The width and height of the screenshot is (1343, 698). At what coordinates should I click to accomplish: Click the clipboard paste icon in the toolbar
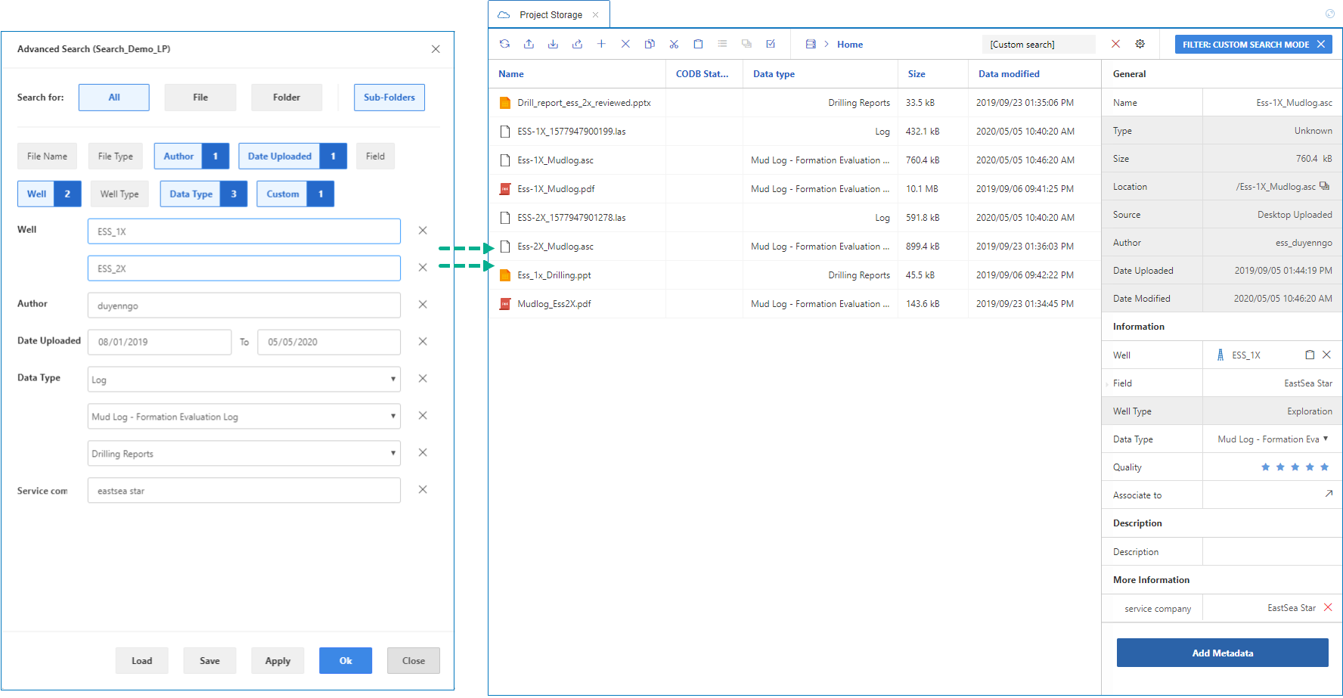pyautogui.click(x=698, y=44)
